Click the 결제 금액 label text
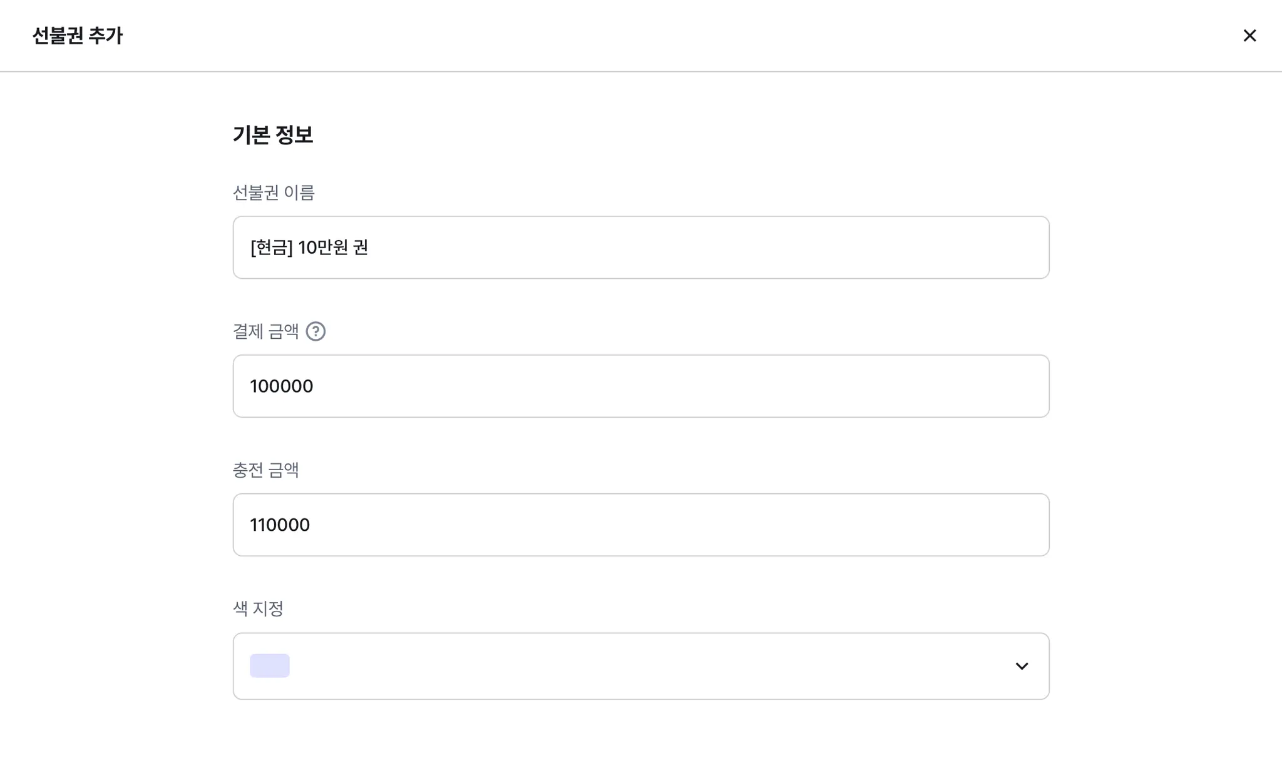 [x=265, y=331]
